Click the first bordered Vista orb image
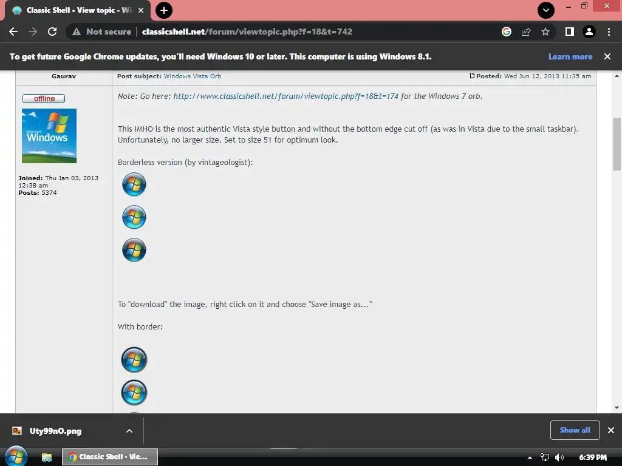 pos(134,360)
